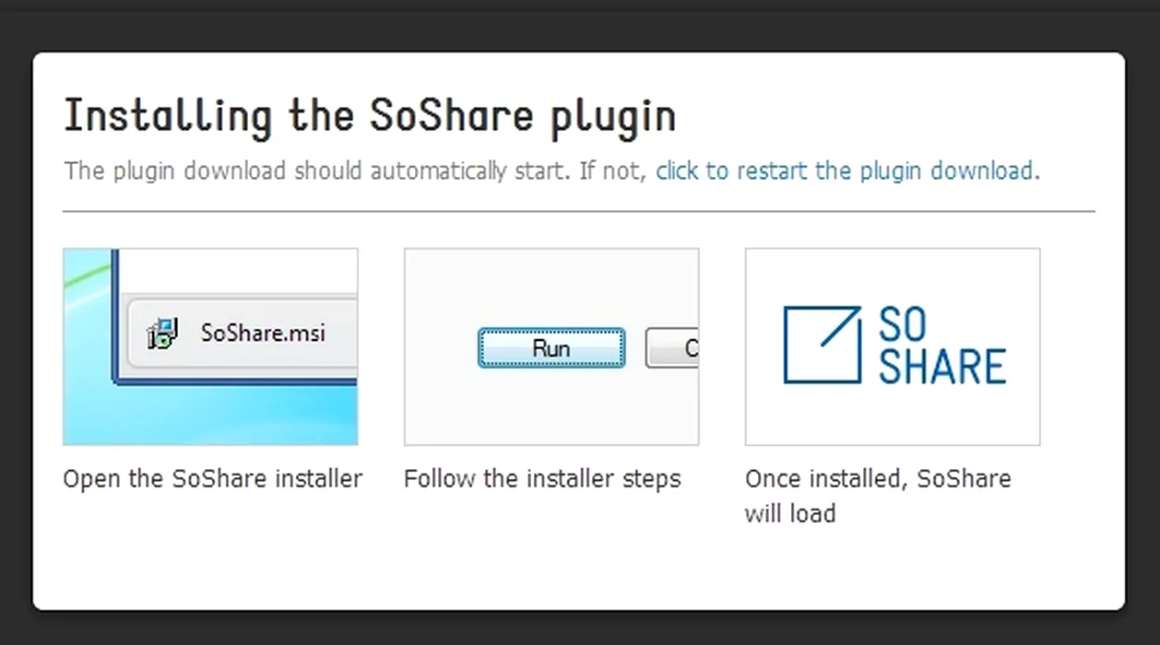Click the "Open the SoShare installer" caption
This screenshot has width=1160, height=645.
click(213, 479)
